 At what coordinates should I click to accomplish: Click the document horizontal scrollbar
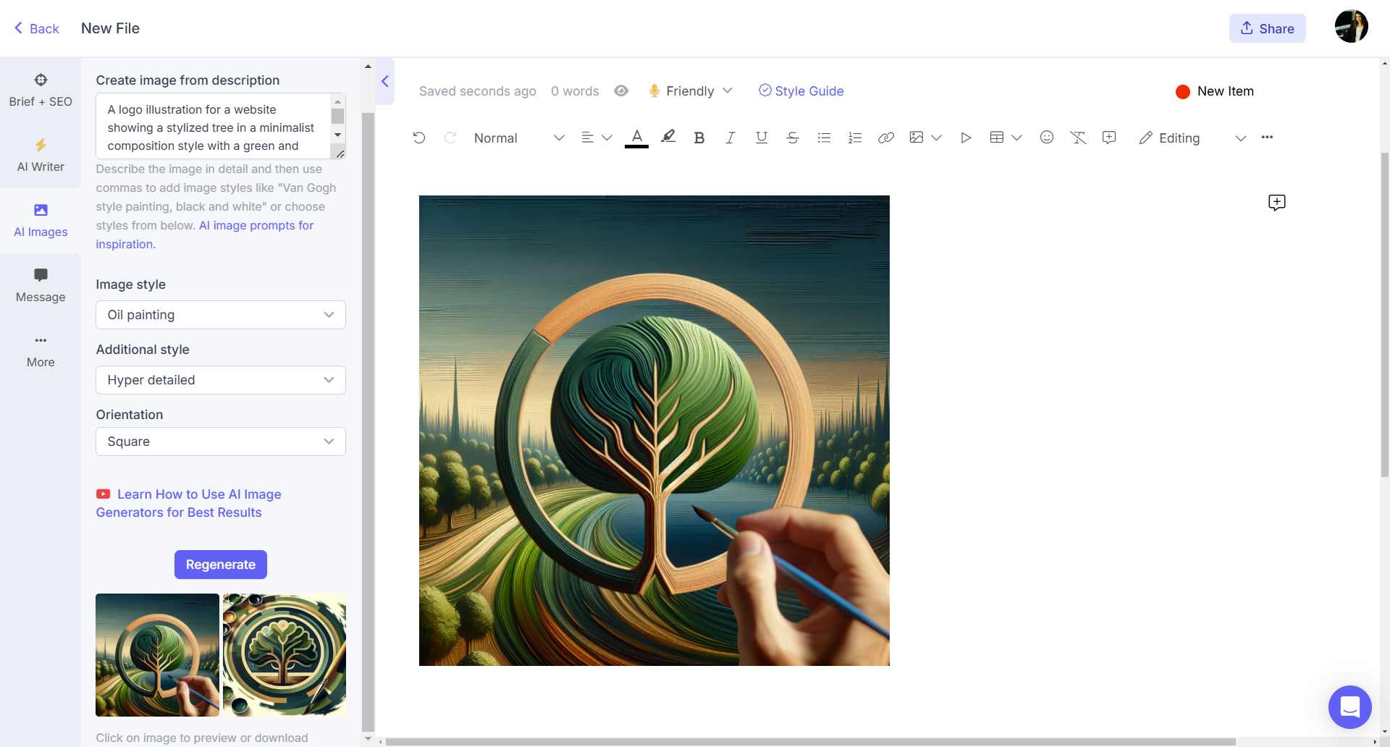click(x=810, y=742)
